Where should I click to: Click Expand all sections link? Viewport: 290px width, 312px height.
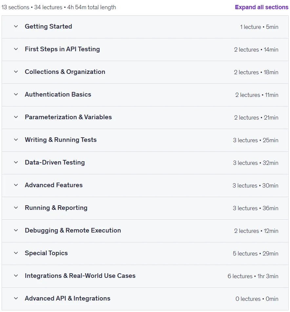[261, 7]
